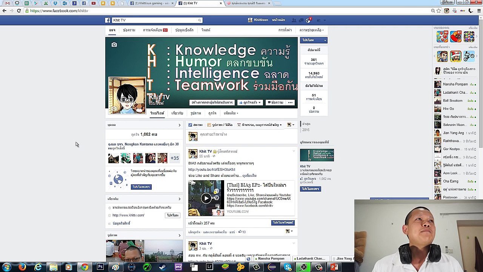The height and width of the screenshot is (272, 483).
Task: Open the privacy shortcuts icon in header
Action: 318,20
